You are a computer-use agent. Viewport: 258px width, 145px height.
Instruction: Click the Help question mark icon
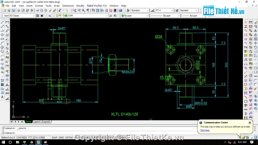tap(121, 10)
